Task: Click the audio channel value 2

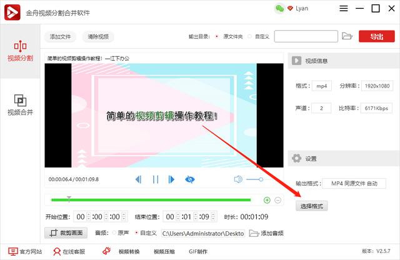Action: [321, 108]
